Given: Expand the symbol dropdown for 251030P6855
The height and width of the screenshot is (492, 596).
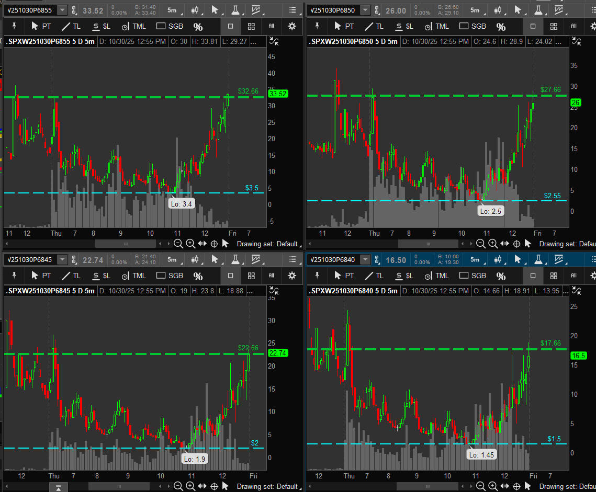Looking at the screenshot, I should coord(62,10).
